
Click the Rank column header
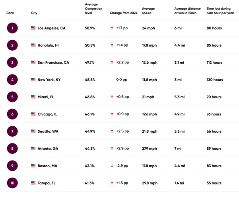click(10, 13)
